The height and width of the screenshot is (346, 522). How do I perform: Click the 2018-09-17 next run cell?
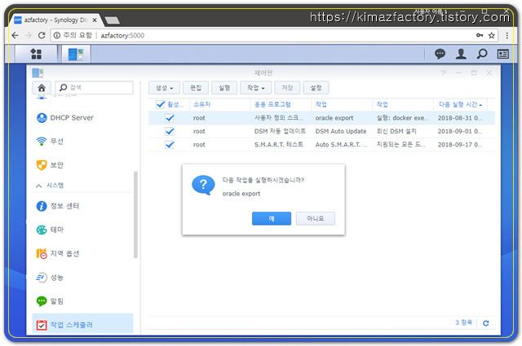point(460,145)
